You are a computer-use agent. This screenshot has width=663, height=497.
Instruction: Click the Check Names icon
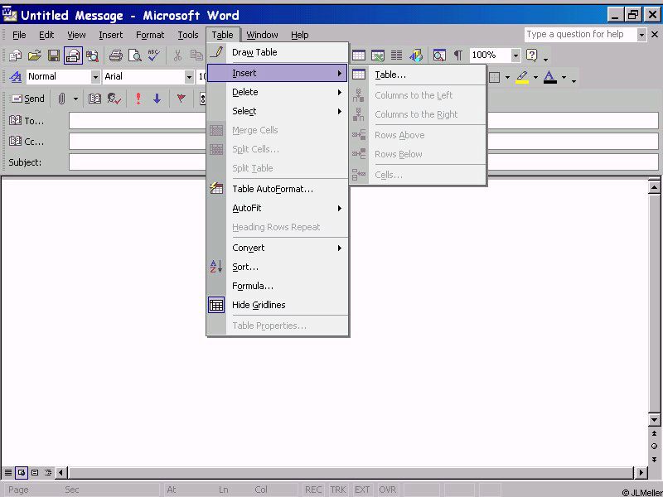tap(114, 99)
